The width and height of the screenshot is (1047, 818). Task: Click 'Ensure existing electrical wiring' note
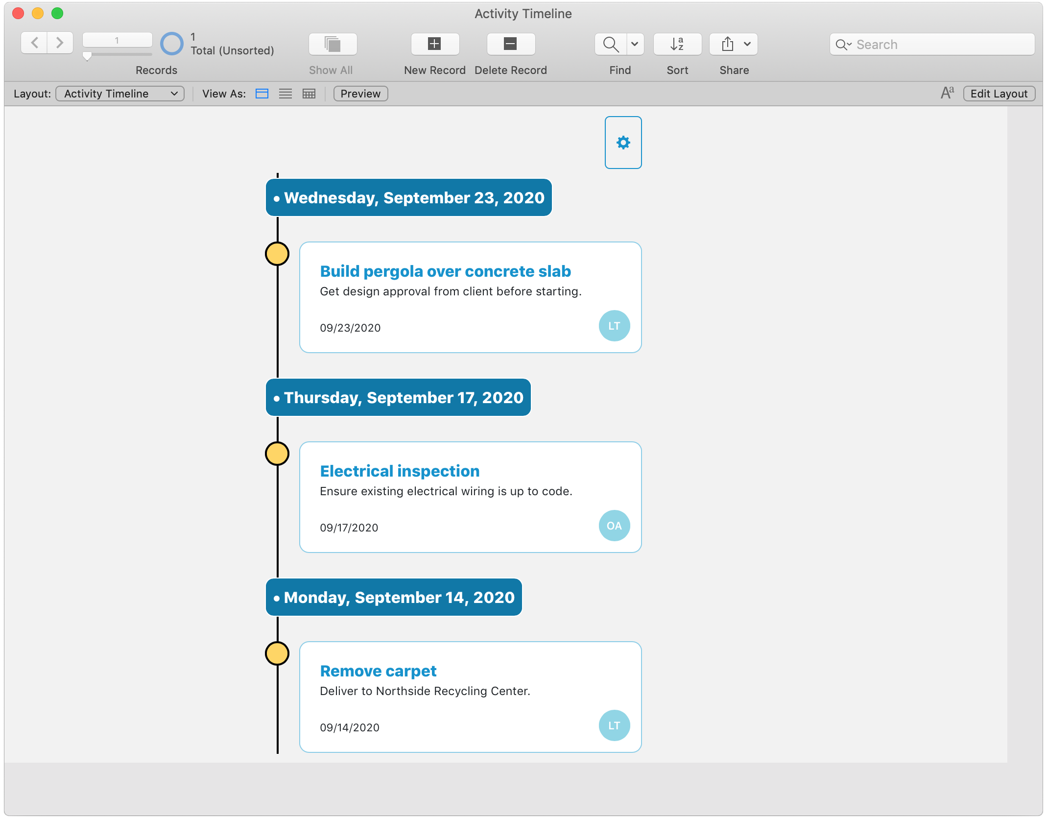pyautogui.click(x=446, y=491)
